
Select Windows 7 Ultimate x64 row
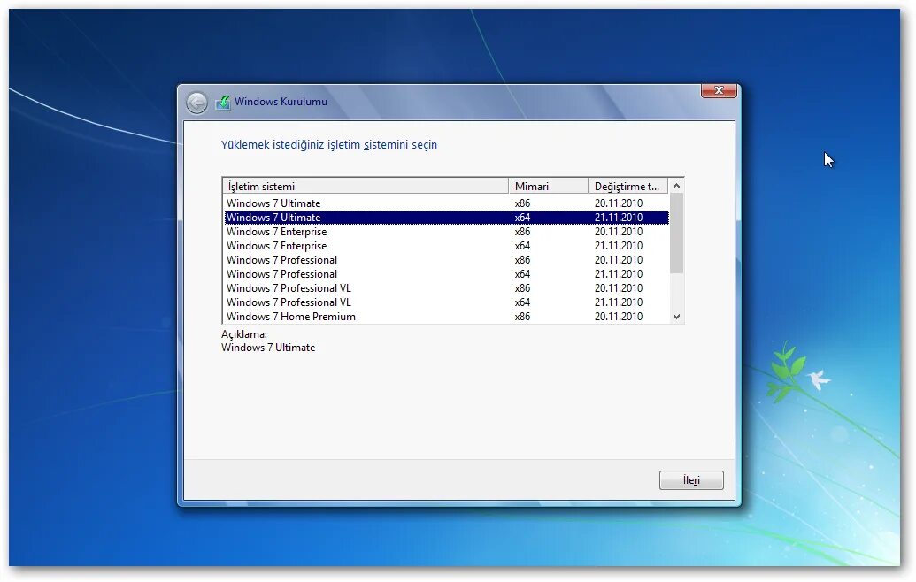[x=446, y=218]
